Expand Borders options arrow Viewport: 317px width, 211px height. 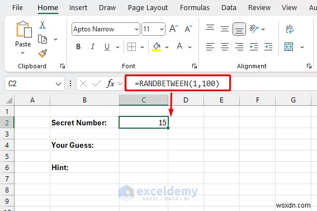tap(142, 47)
